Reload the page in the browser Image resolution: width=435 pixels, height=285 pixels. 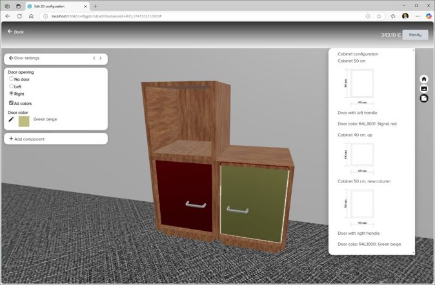tap(19, 15)
